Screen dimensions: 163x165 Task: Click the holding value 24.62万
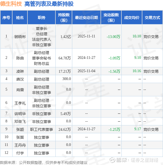[65, 129]
